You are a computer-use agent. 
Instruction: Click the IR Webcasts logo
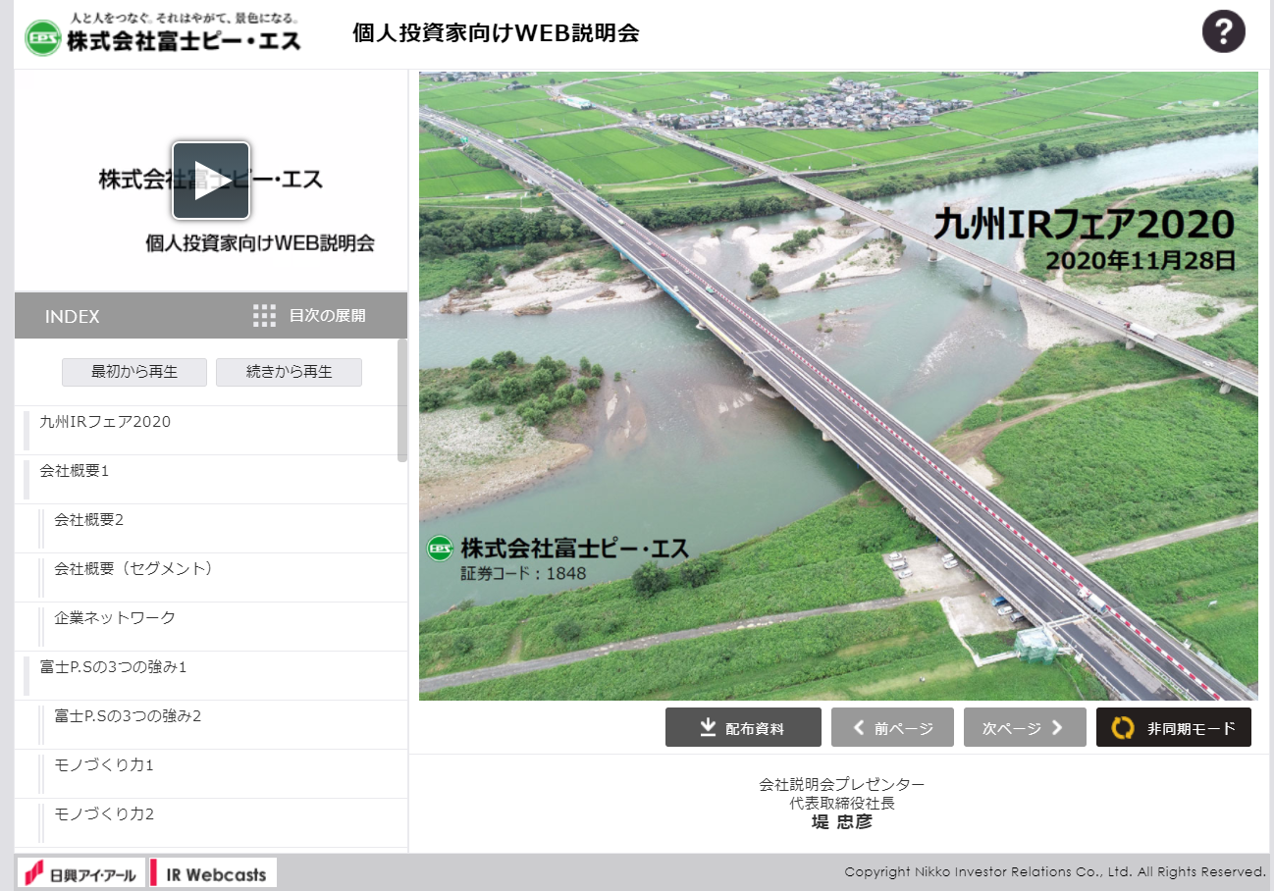[213, 872]
